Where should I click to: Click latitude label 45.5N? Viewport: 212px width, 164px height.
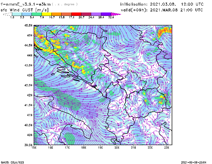(x=28, y=25)
